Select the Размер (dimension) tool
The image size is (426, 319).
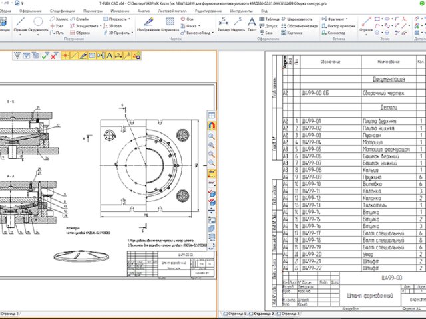[x=224, y=24]
